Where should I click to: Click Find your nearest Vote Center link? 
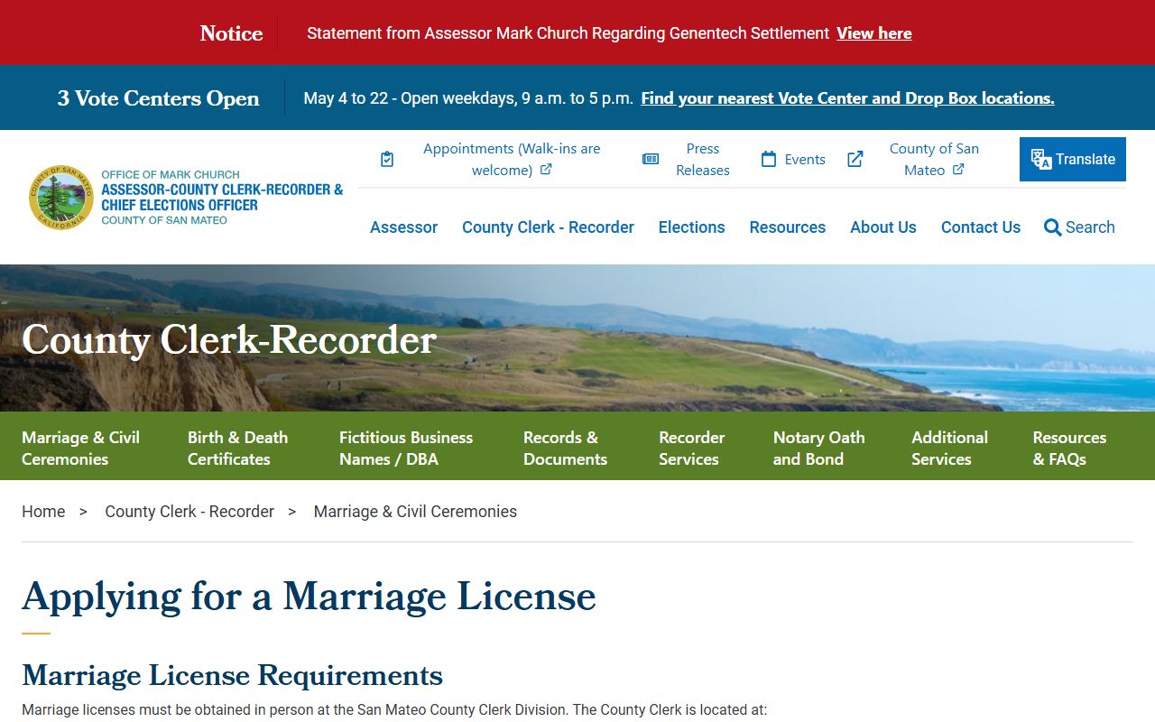click(x=847, y=98)
